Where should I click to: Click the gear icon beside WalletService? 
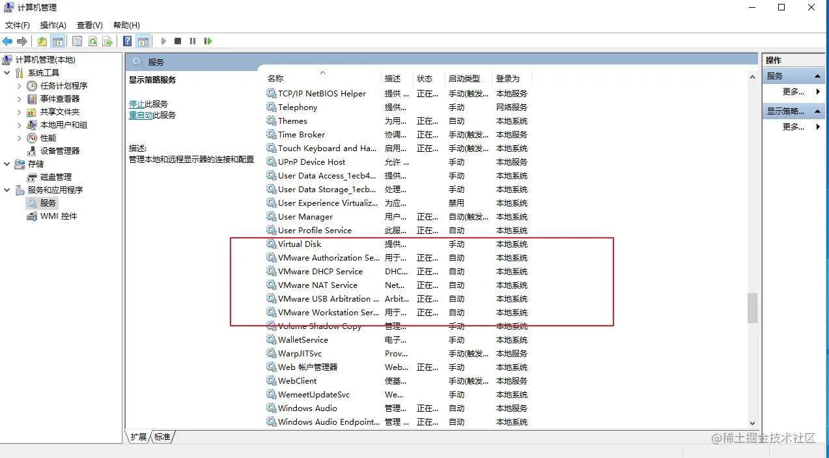coord(272,340)
